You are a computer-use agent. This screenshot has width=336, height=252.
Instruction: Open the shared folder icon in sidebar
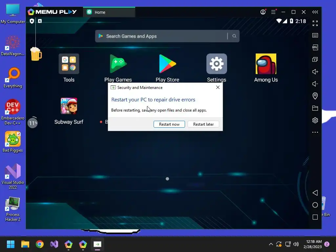click(315, 108)
